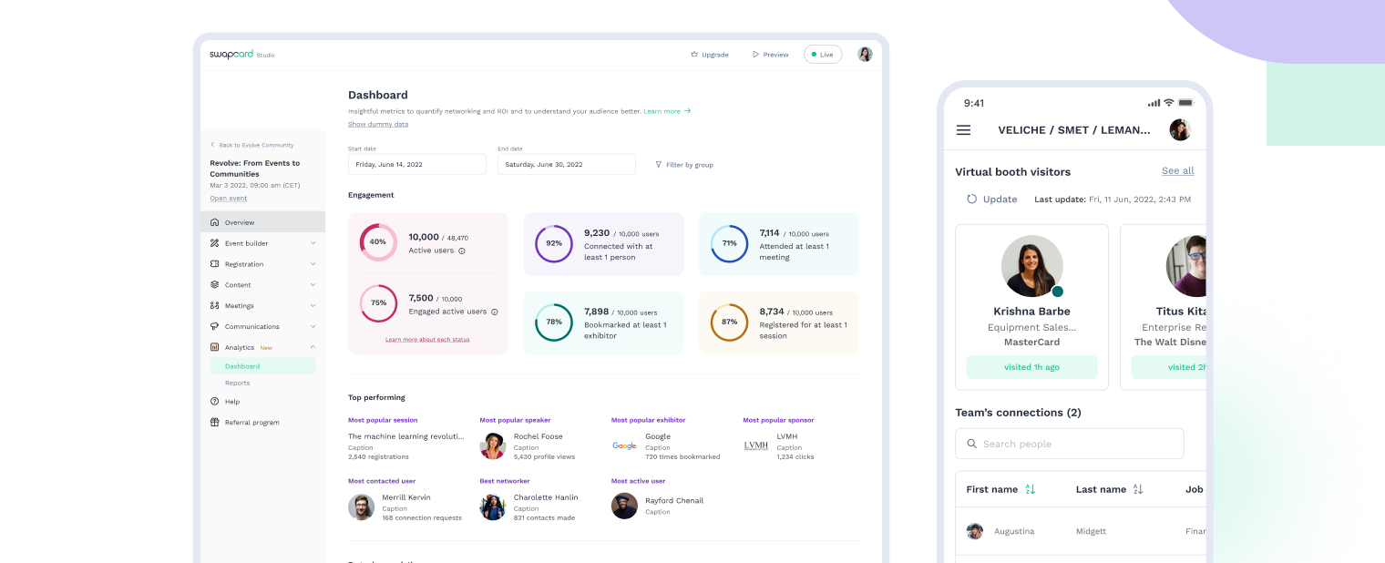The height and width of the screenshot is (563, 1385).
Task: Open Krishna Barbe's visitor card photo
Action: click(x=1031, y=266)
